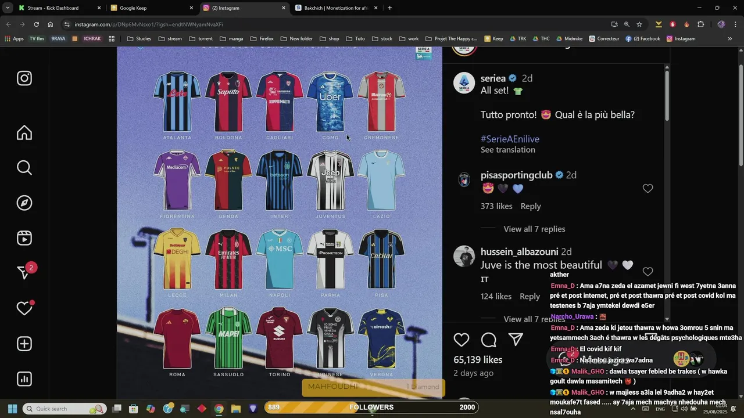This screenshot has height=418, width=744.
Task: Open the torrent bookmarks folder
Action: 201,39
